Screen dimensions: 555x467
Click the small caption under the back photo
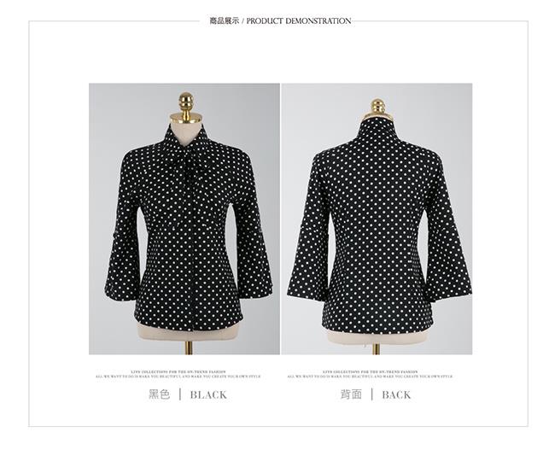click(370, 374)
